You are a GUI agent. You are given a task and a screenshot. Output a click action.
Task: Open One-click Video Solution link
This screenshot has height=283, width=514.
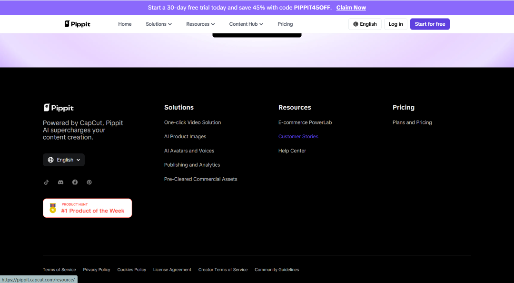click(192, 122)
